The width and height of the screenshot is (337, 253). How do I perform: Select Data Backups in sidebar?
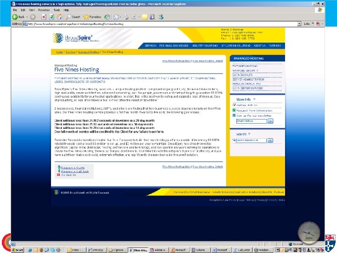click(x=242, y=75)
